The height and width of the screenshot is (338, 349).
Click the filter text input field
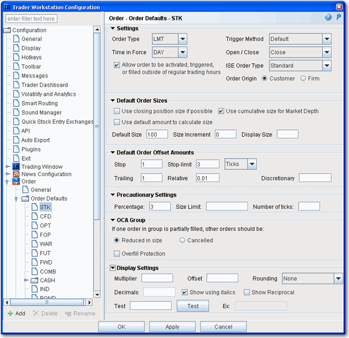pos(31,19)
